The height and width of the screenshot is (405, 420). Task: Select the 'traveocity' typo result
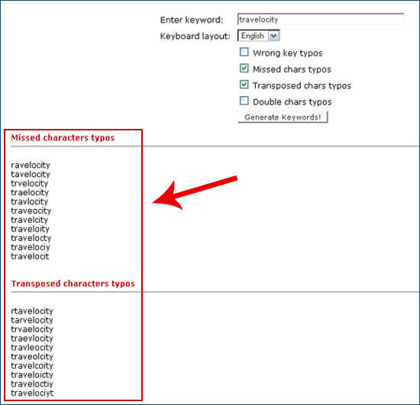(31, 211)
